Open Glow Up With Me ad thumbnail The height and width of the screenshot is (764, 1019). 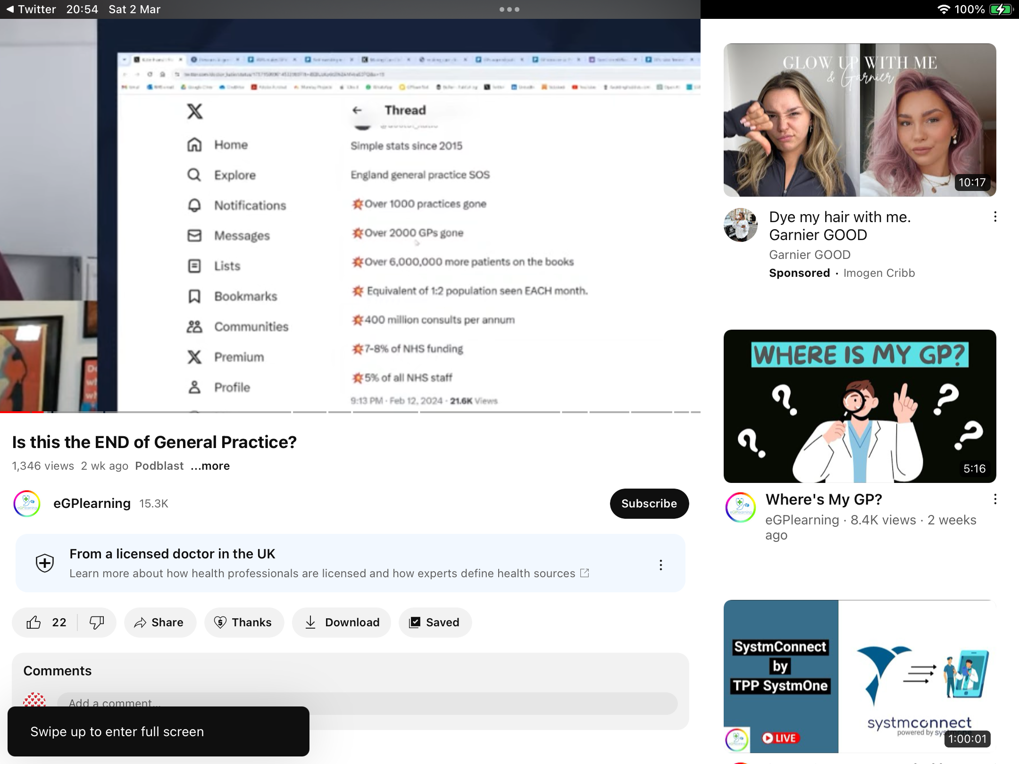860,120
